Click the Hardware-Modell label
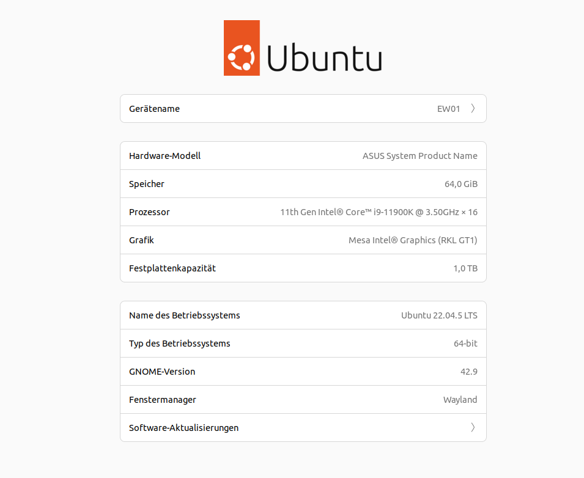 [x=164, y=156]
